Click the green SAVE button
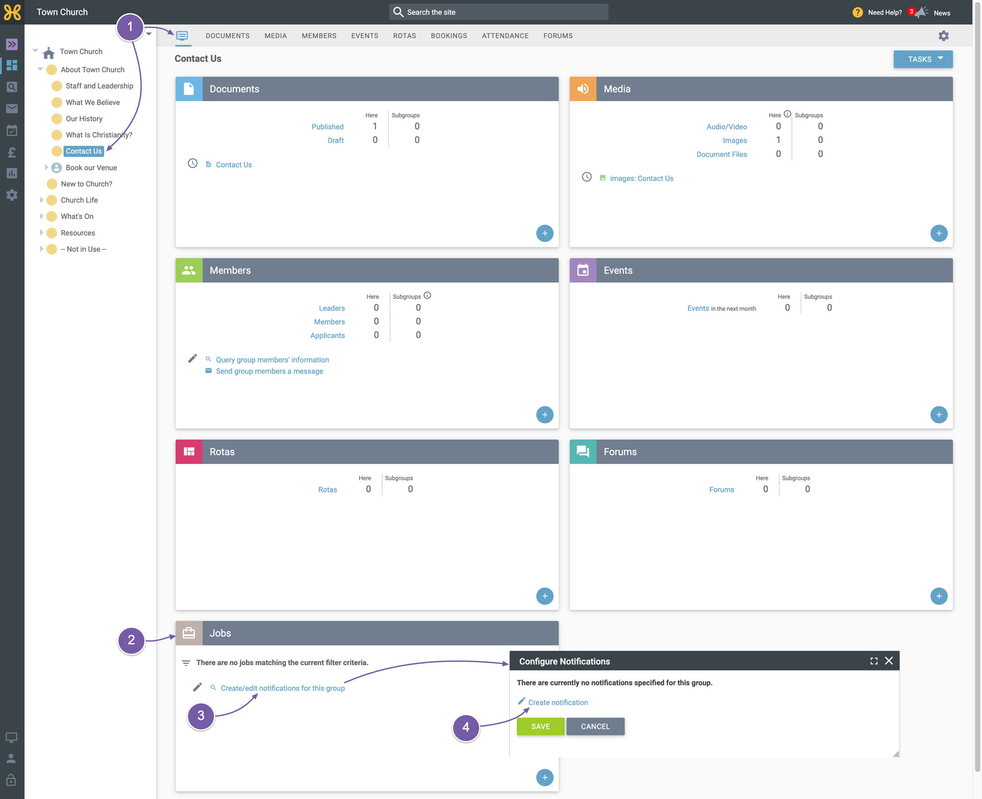Screen dimensions: 982x799 point(540,726)
